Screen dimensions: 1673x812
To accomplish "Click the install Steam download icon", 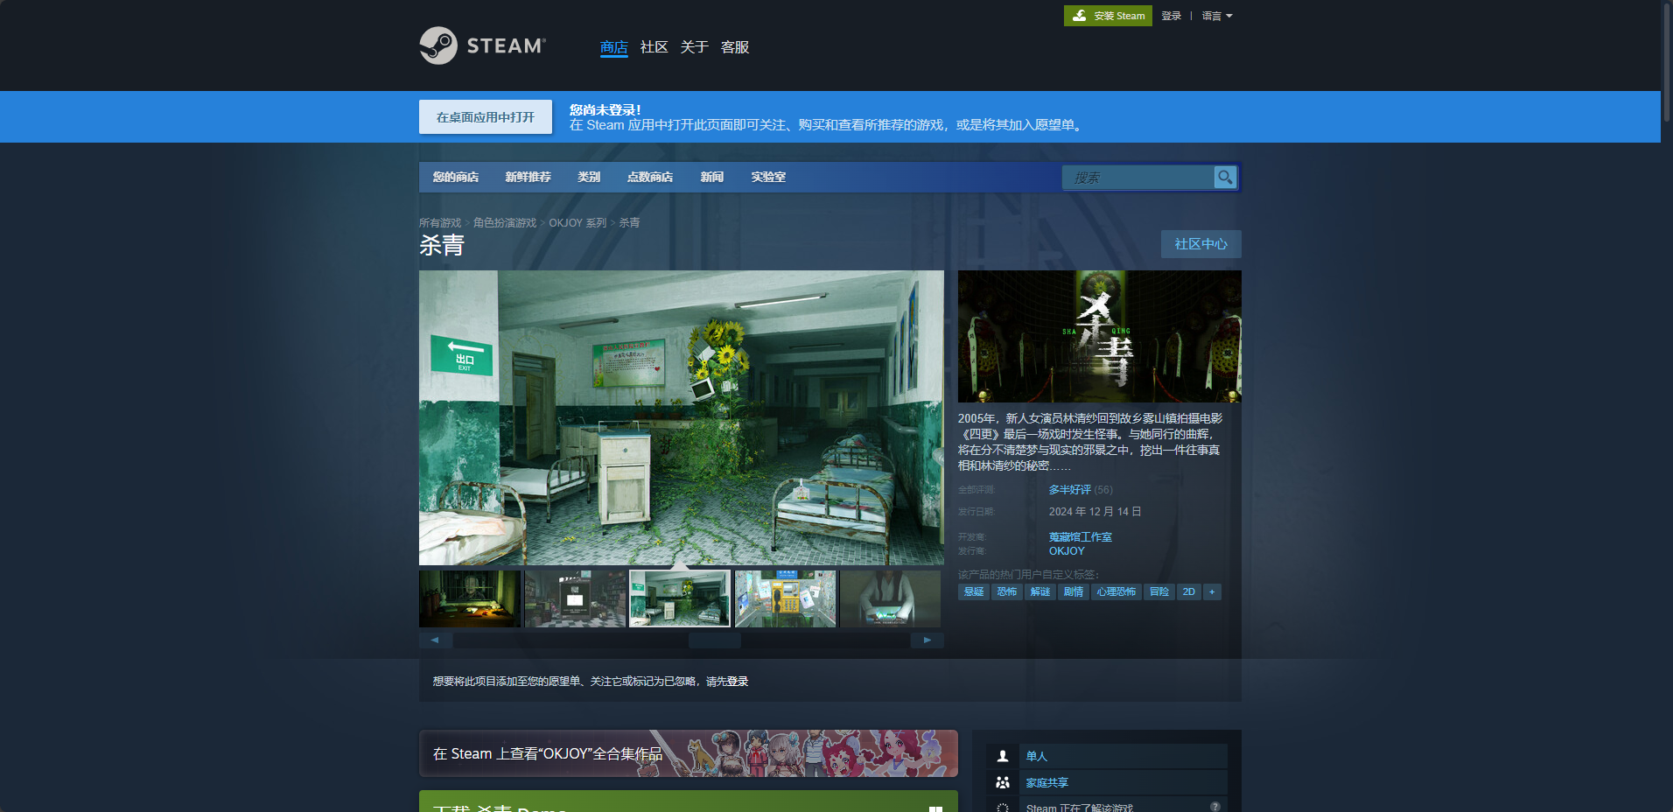I will [1080, 16].
